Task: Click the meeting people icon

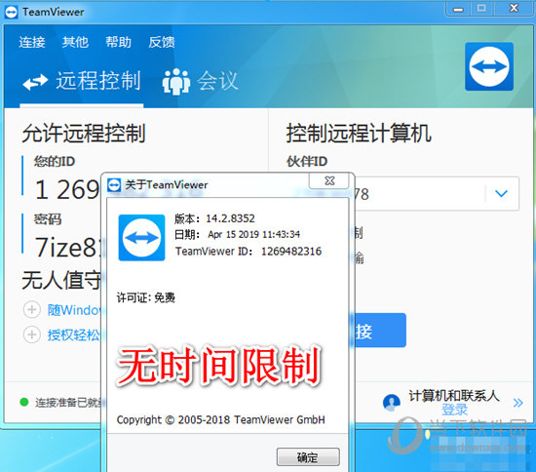Action: pyautogui.click(x=176, y=81)
